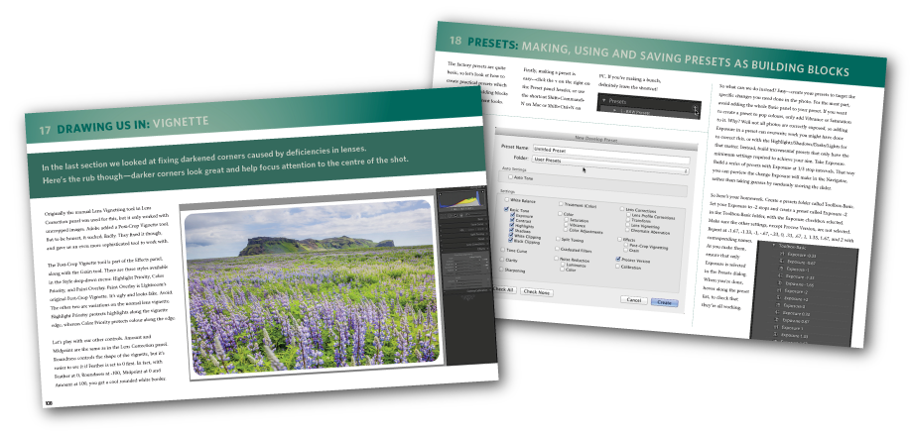
Task: Click the icon beside Exposure -0.33 preset
Action: (x=782, y=254)
